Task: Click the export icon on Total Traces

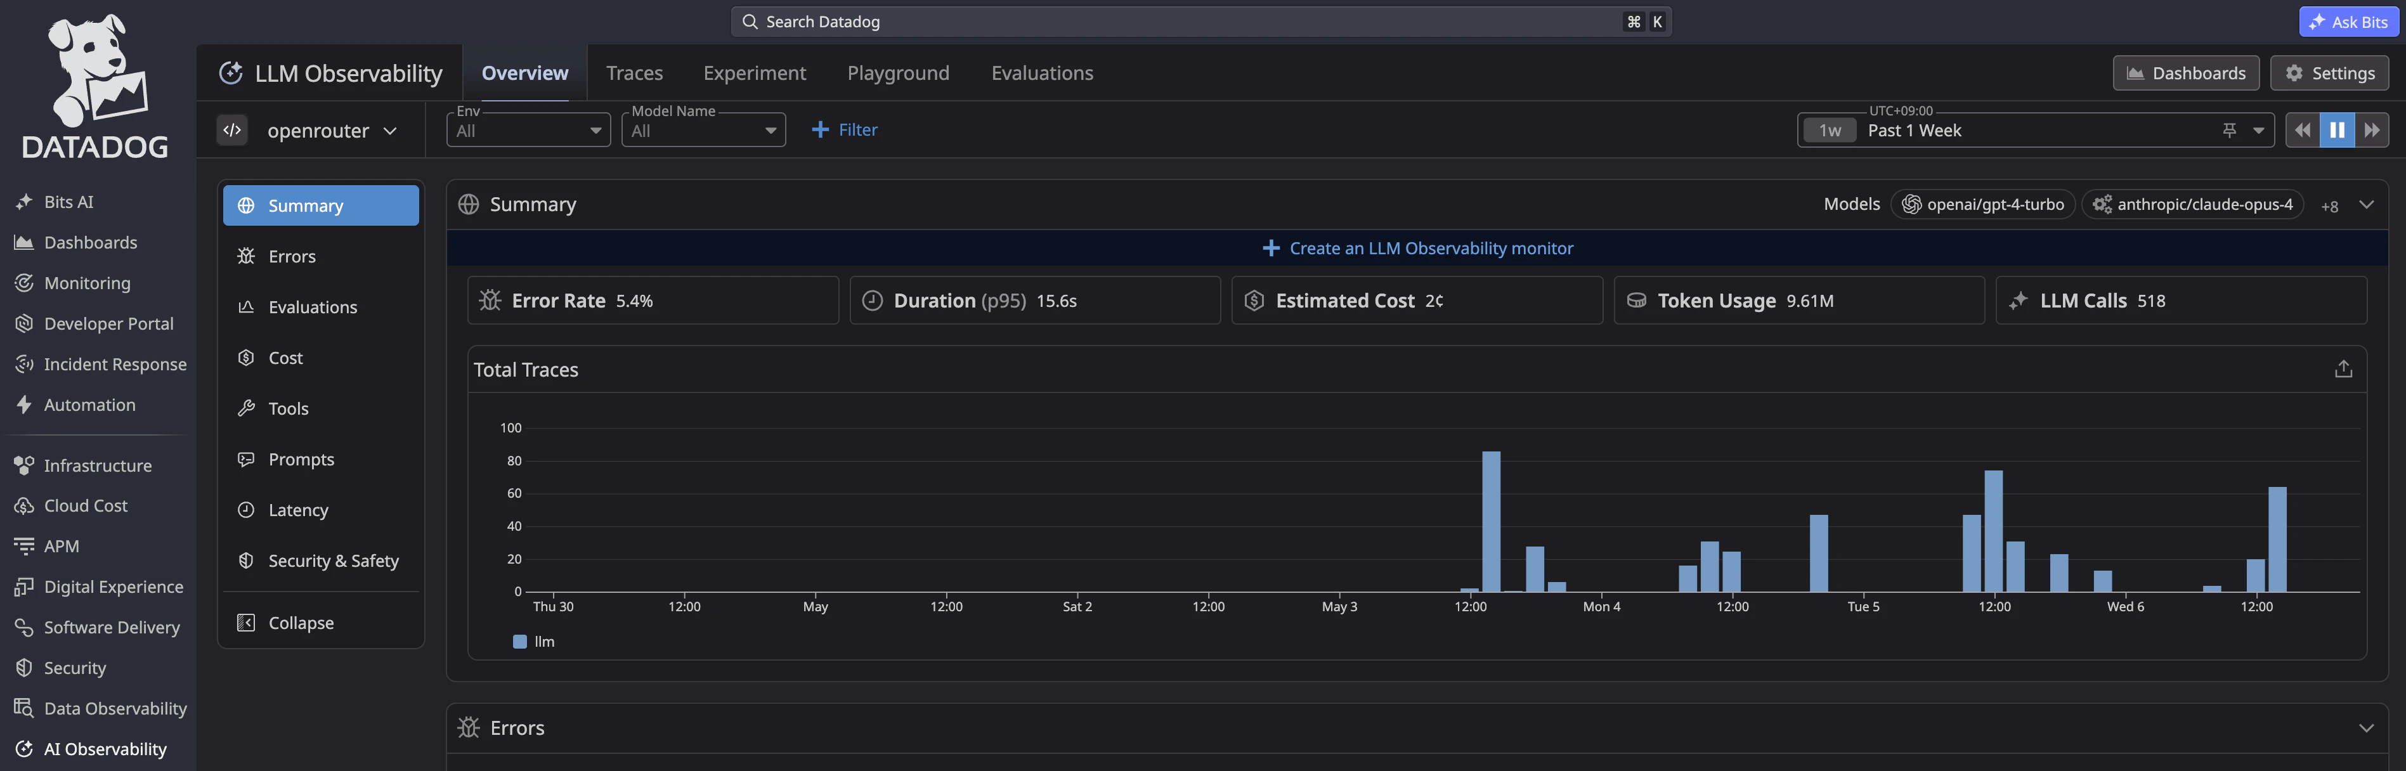Action: [x=2343, y=370]
